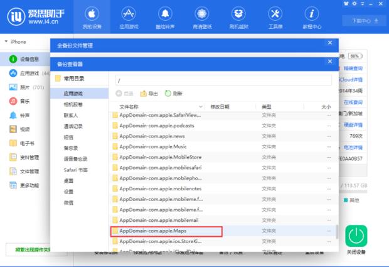Click the 导出 export button

pyautogui.click(x=149, y=94)
